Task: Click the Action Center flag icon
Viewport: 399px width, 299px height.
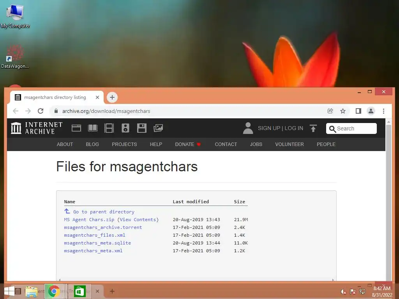Action: 353,292
